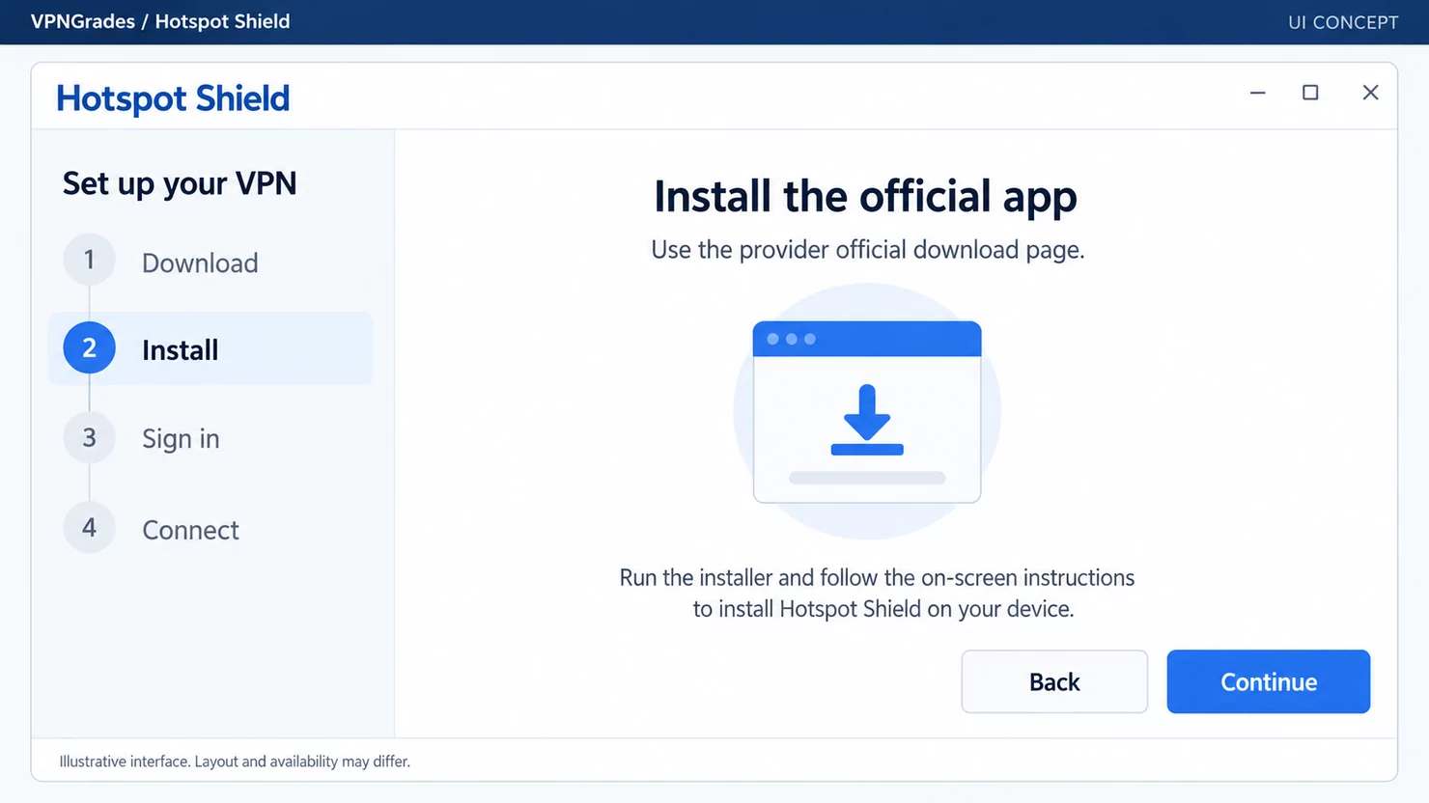Click the "Run the installer" instruction text
This screenshot has width=1429, height=803.
(x=877, y=593)
